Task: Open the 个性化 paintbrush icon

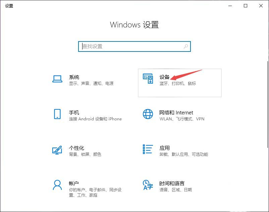Action: coord(57,150)
